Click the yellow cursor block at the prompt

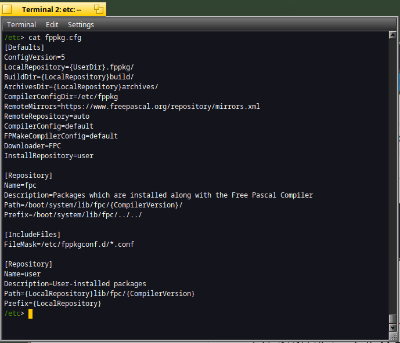pyautogui.click(x=30, y=313)
